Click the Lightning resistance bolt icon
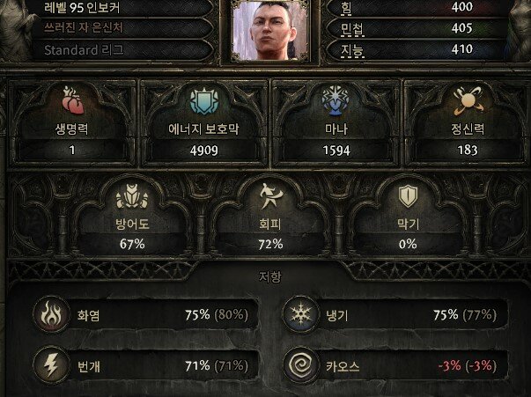This screenshot has height=397, width=531. point(51,366)
